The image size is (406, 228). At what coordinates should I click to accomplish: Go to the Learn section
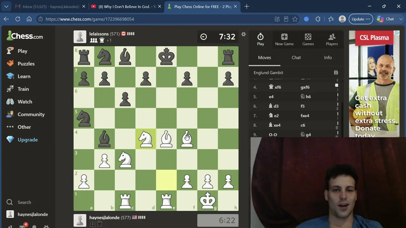click(x=19, y=76)
